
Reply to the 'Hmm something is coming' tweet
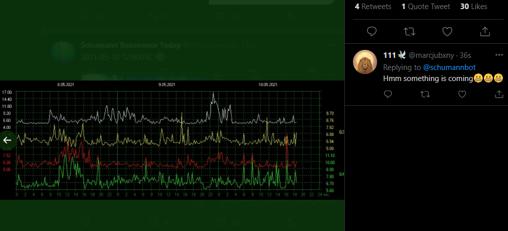pos(388,94)
